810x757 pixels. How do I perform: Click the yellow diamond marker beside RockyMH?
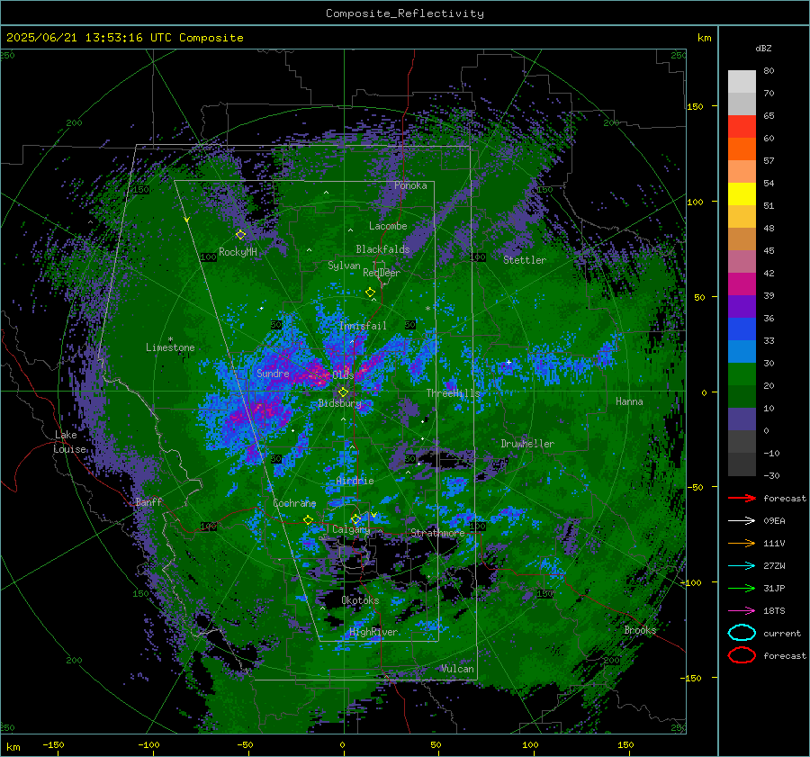tap(240, 235)
